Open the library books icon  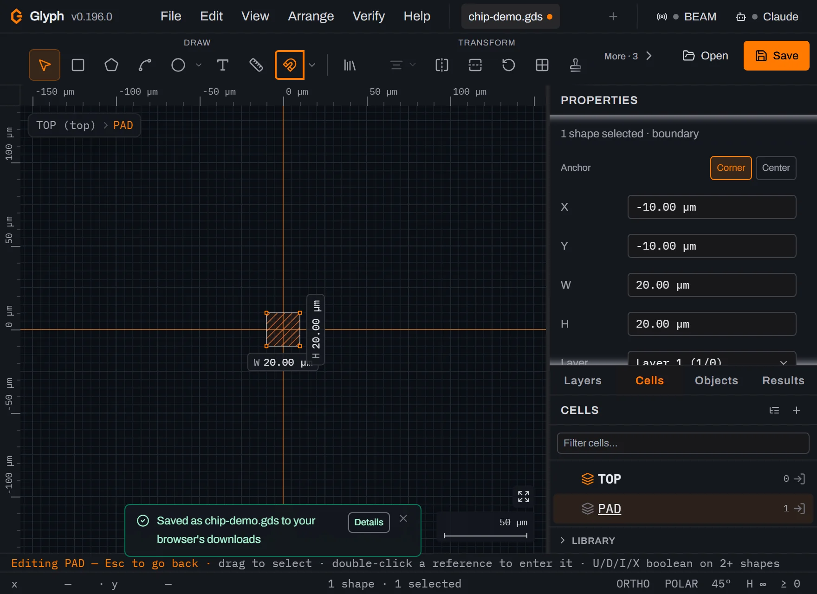coord(350,65)
